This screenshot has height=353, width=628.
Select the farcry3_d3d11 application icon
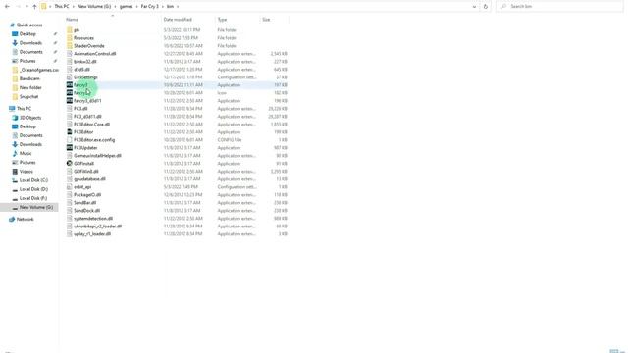click(x=70, y=100)
